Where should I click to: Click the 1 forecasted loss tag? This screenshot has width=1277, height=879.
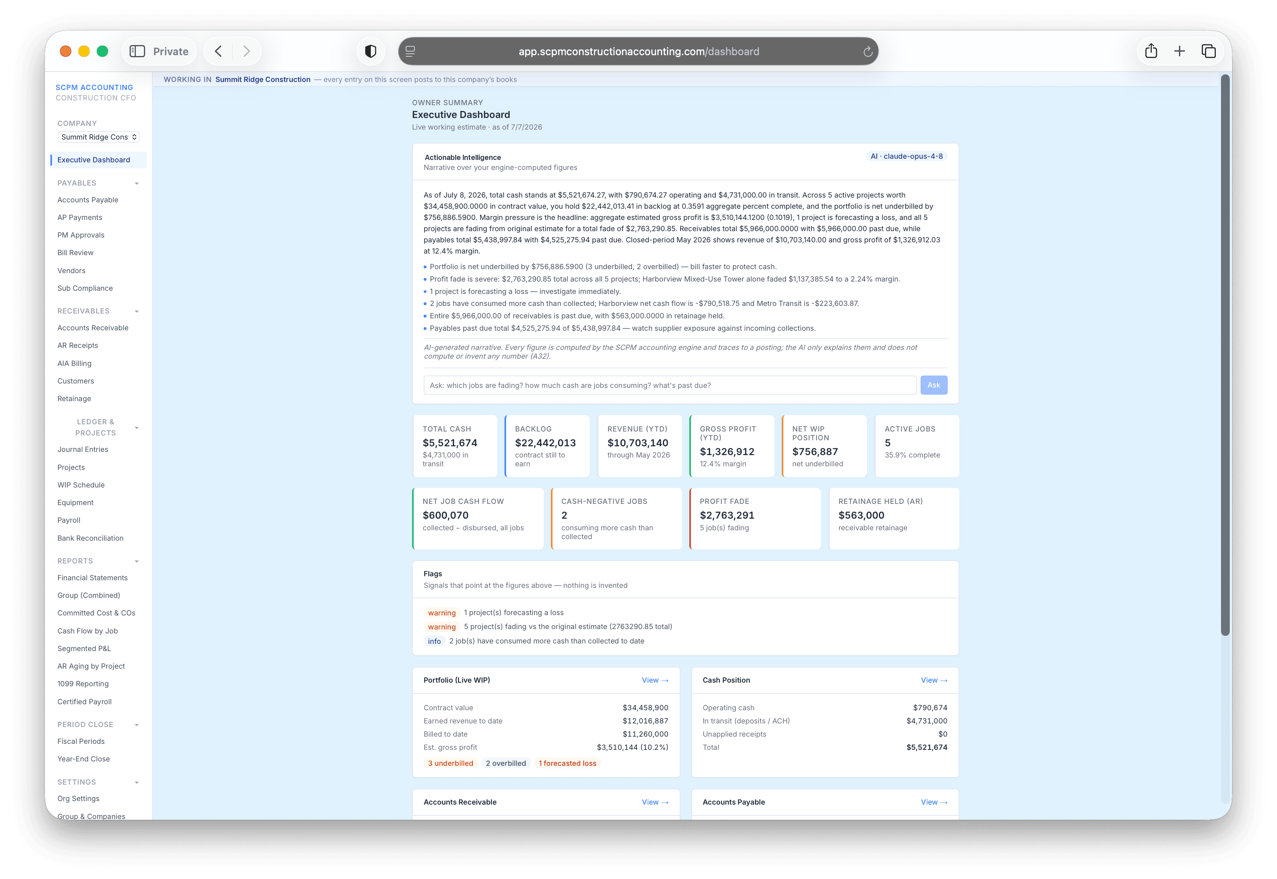[x=567, y=763]
